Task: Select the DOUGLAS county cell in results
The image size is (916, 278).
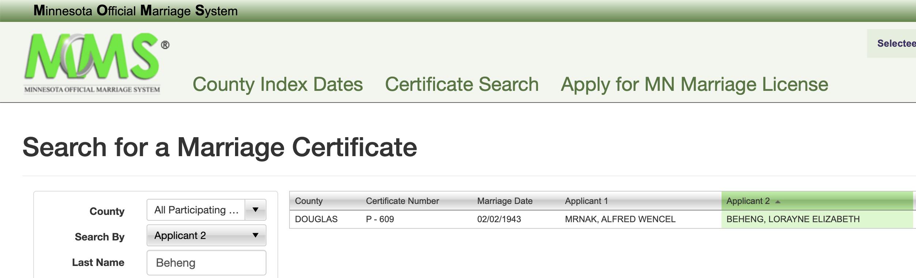Action: pos(316,219)
